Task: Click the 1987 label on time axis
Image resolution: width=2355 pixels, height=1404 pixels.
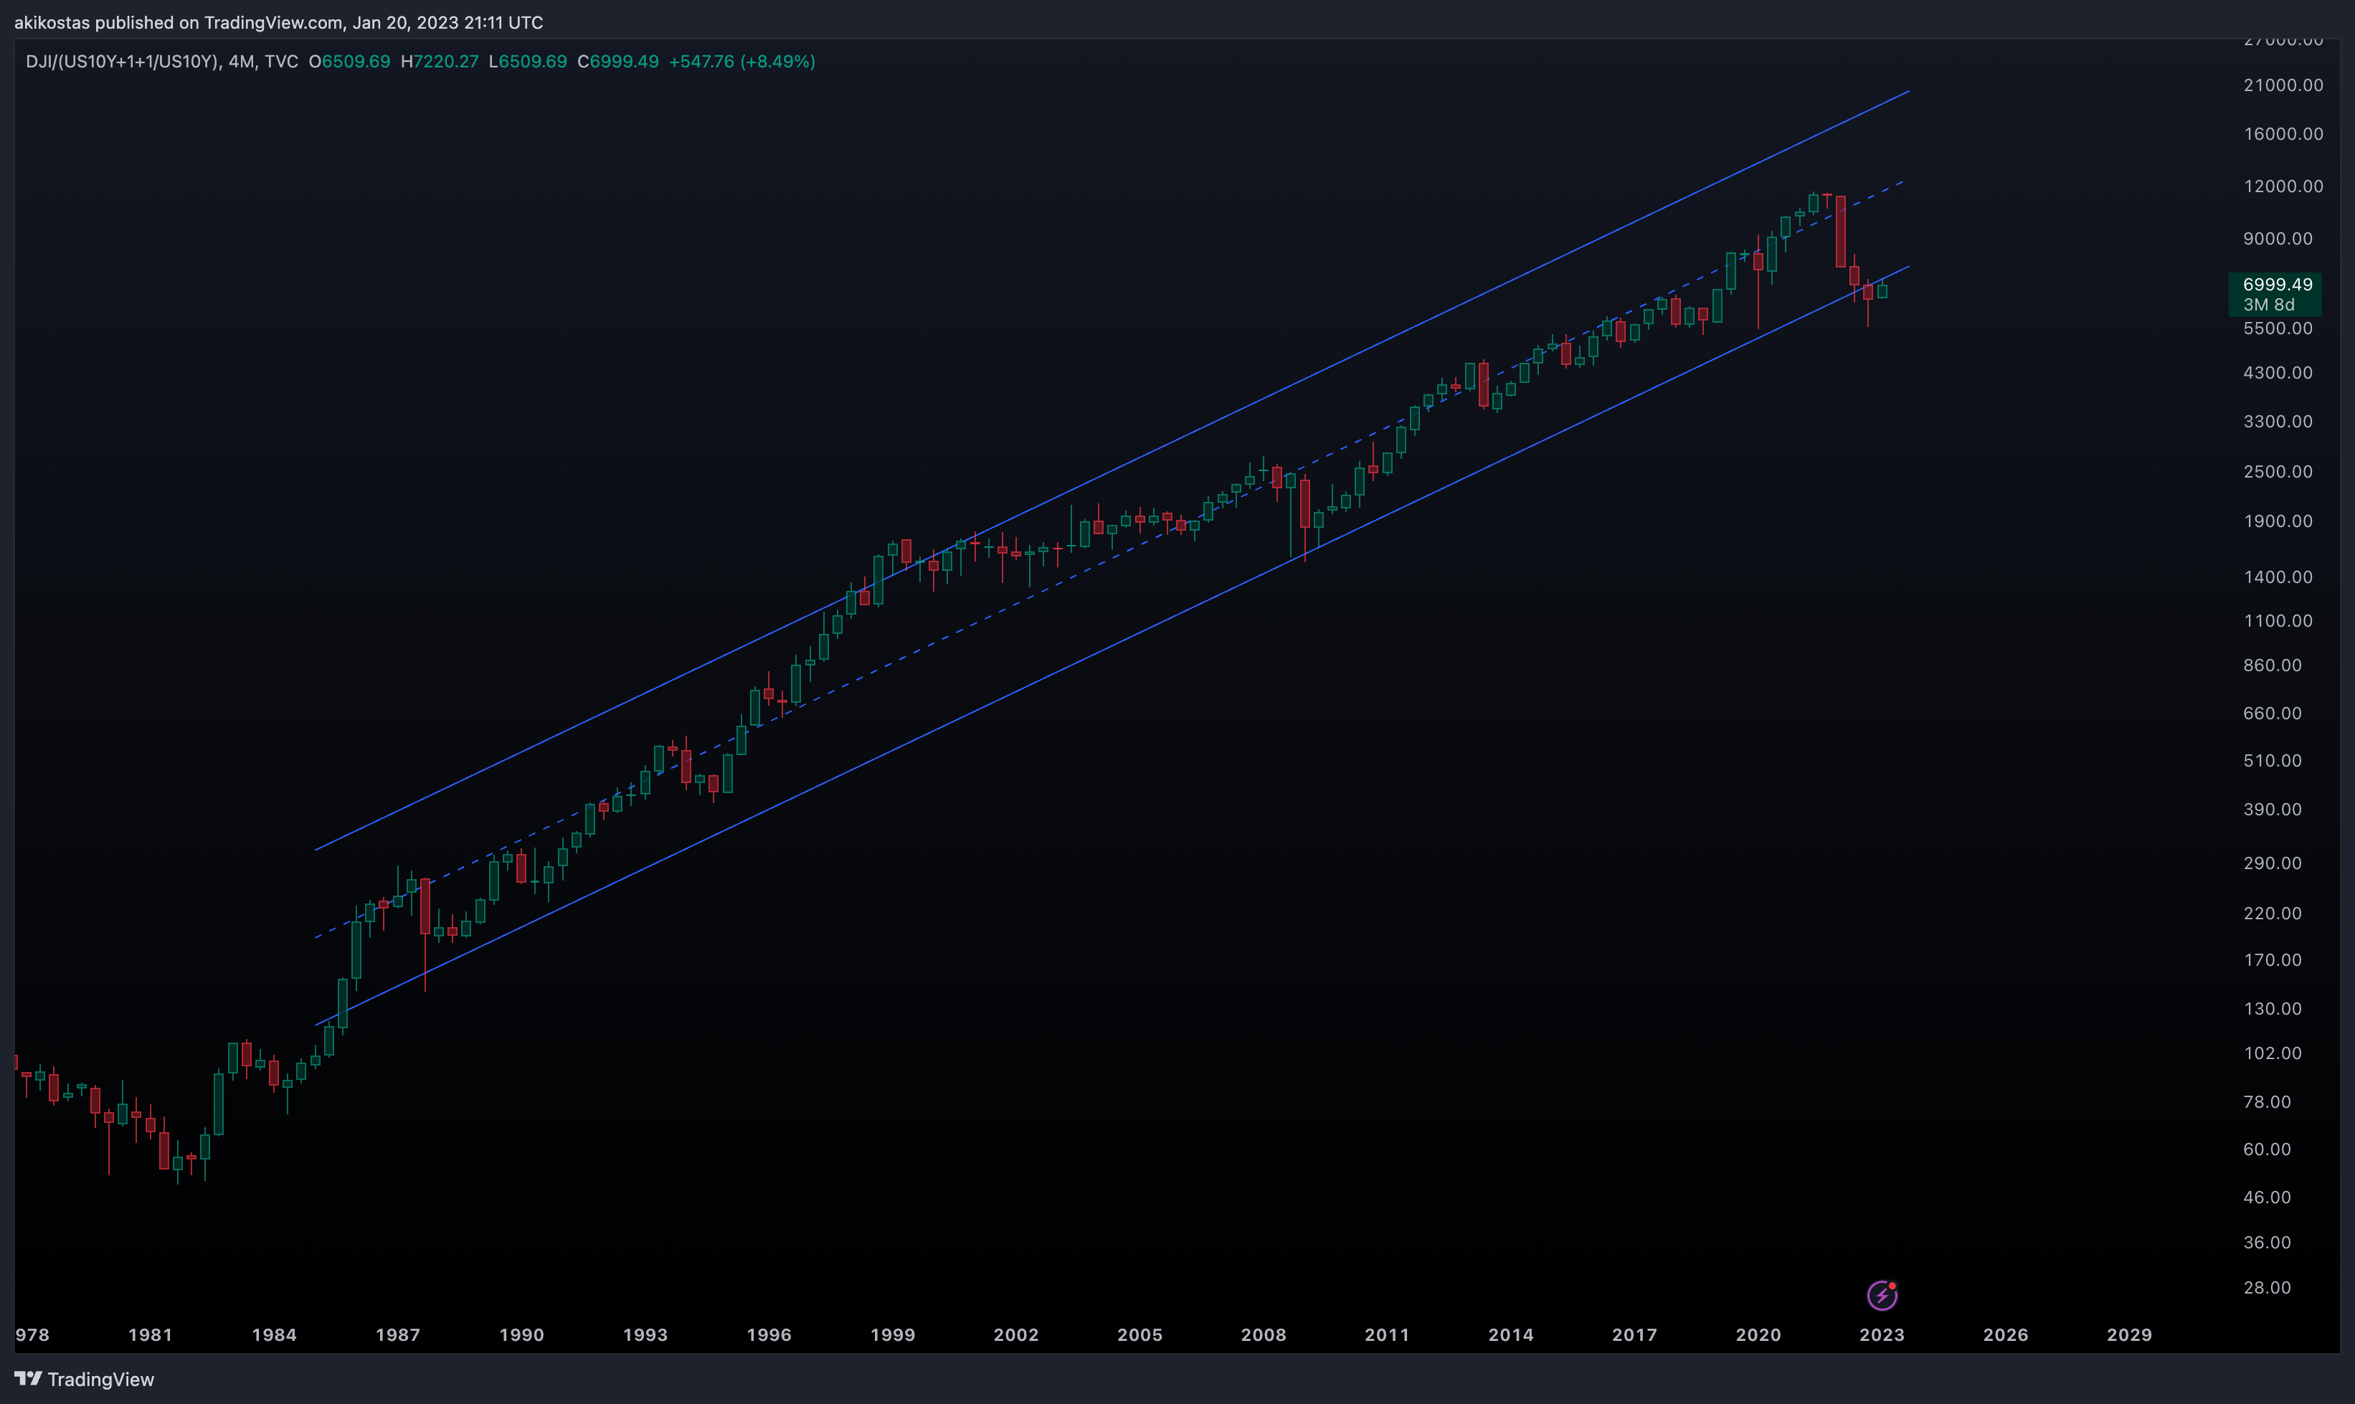Action: 397,1335
